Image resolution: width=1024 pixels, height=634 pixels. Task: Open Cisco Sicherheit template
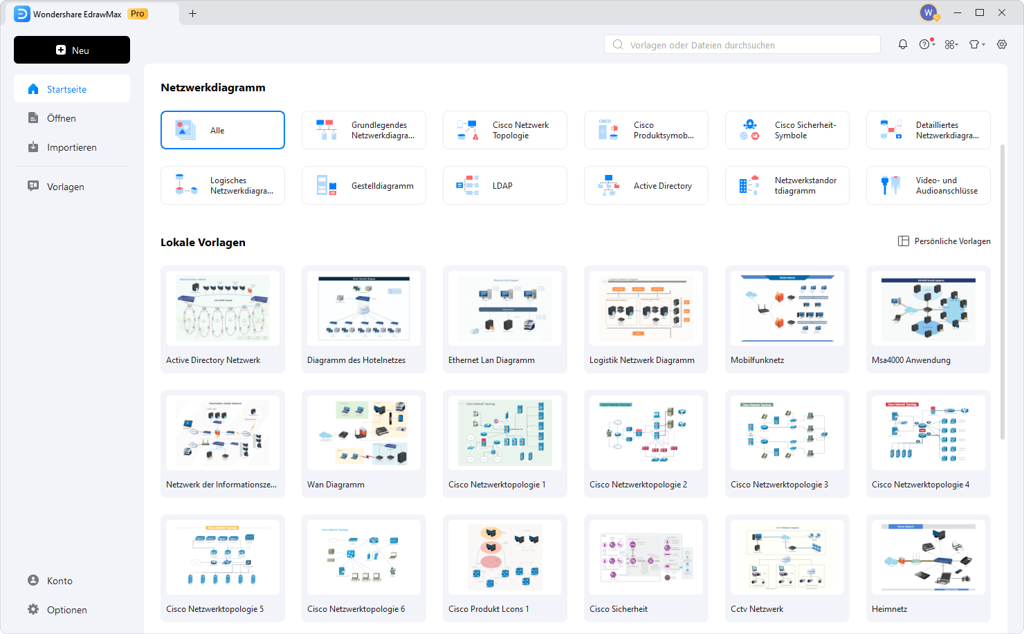tap(646, 568)
